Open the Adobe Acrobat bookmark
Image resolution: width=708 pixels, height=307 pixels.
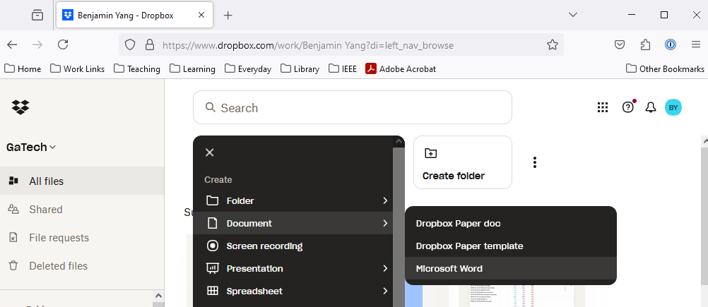pyautogui.click(x=400, y=69)
